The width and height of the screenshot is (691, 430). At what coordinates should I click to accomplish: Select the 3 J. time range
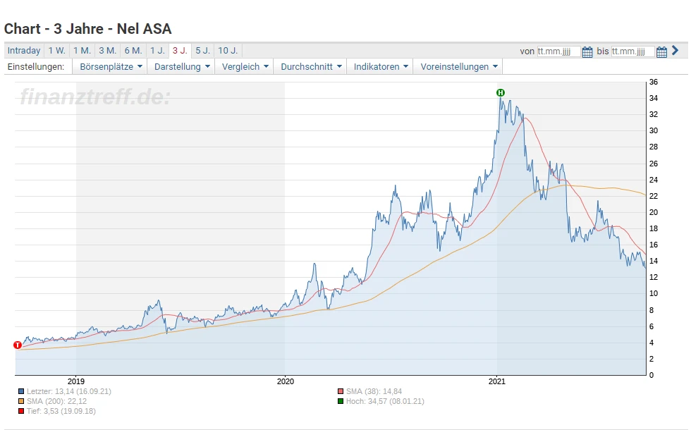pos(180,51)
